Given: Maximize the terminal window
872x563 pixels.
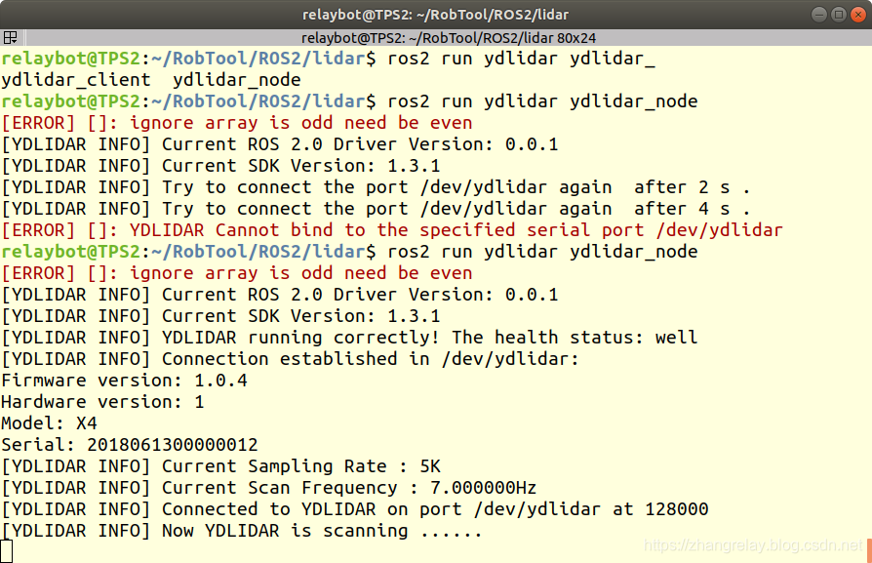Looking at the screenshot, I should tap(839, 15).
